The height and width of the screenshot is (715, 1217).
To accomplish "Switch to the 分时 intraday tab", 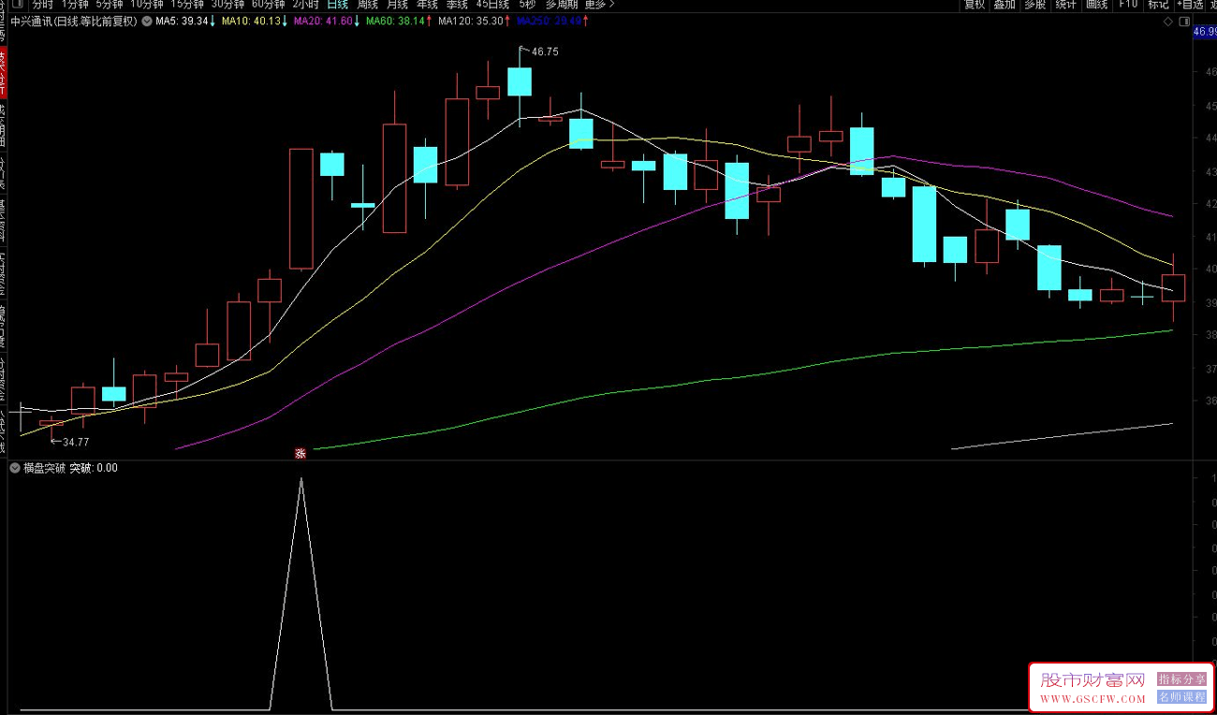I will pyautogui.click(x=43, y=5).
